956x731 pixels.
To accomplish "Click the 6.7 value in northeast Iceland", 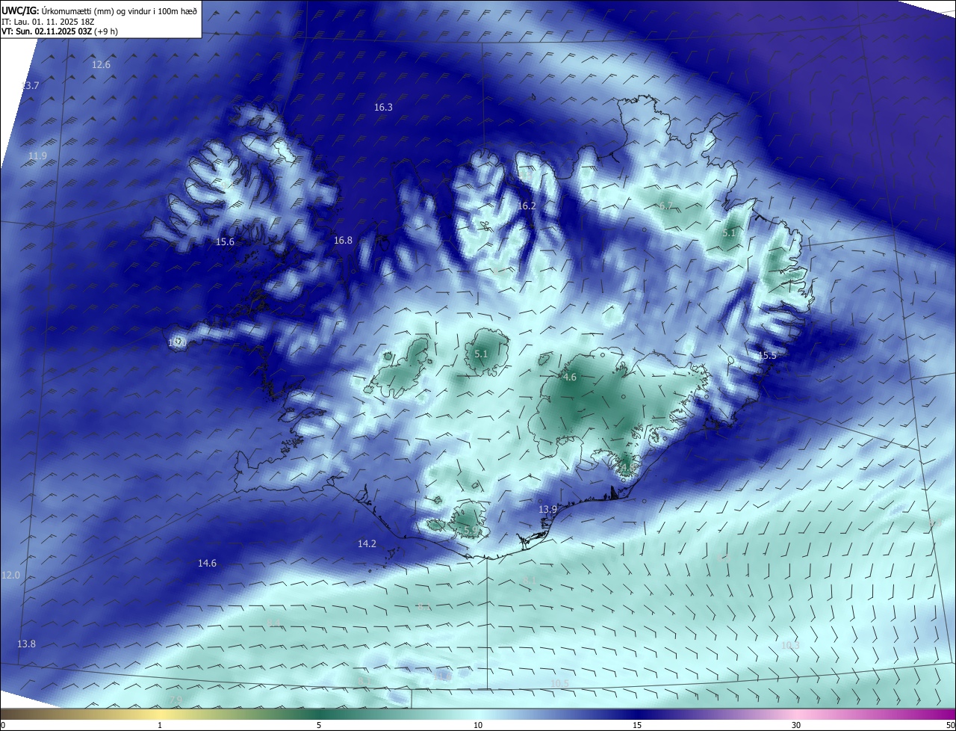I will 666,206.
